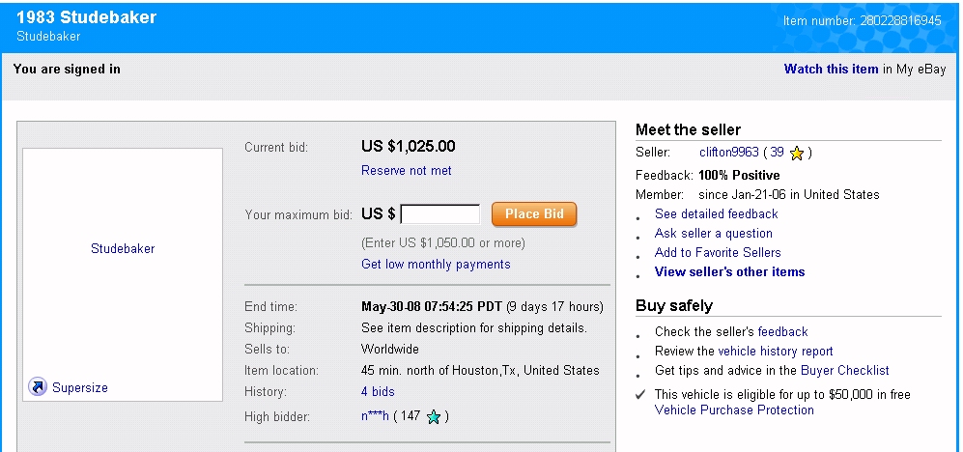The width and height of the screenshot is (963, 452).
Task: Click the Supersize magnifier icon
Action: coord(38,387)
